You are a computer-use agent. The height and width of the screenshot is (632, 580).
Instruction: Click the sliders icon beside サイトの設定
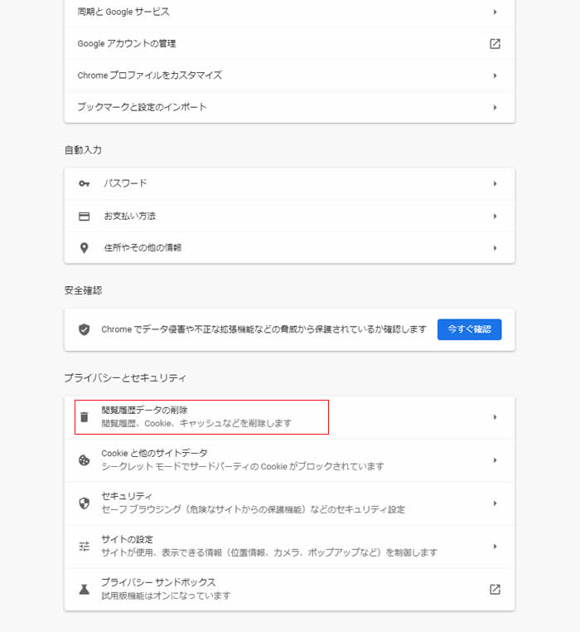coord(85,546)
